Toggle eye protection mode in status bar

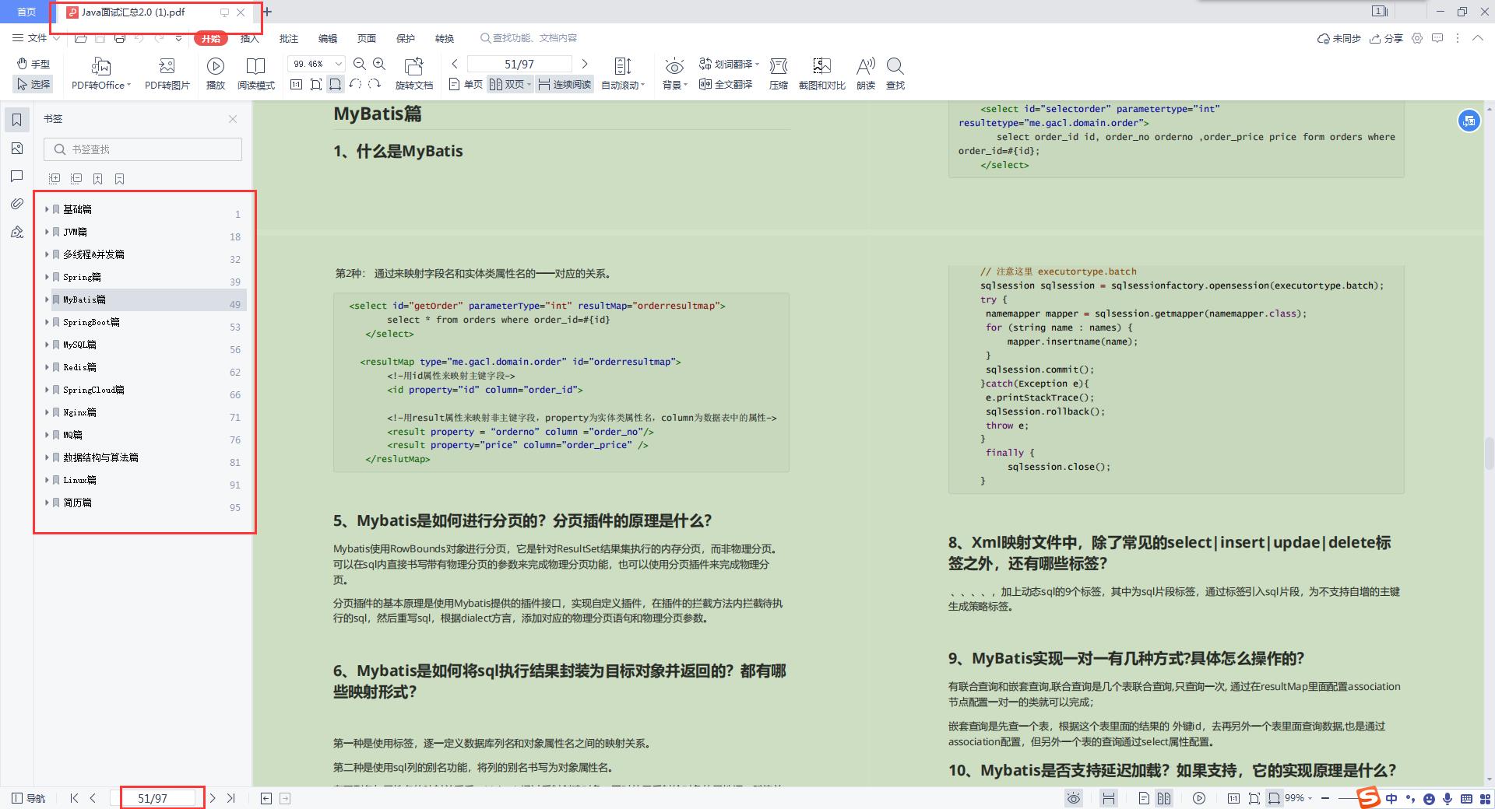[1074, 798]
